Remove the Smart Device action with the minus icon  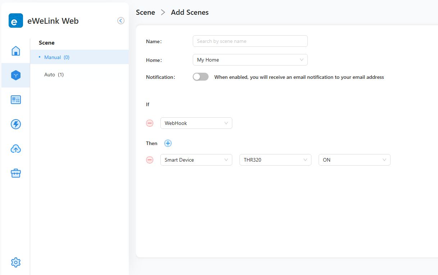pyautogui.click(x=150, y=160)
